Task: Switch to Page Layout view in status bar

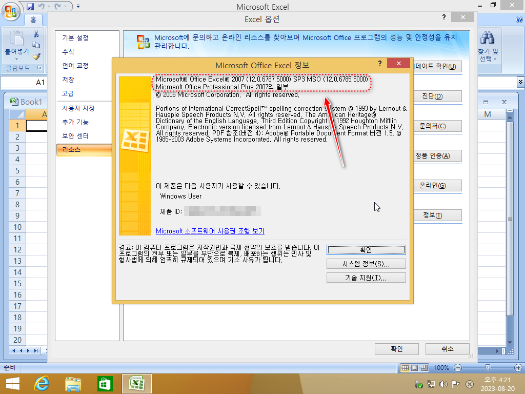Action: 414,368
